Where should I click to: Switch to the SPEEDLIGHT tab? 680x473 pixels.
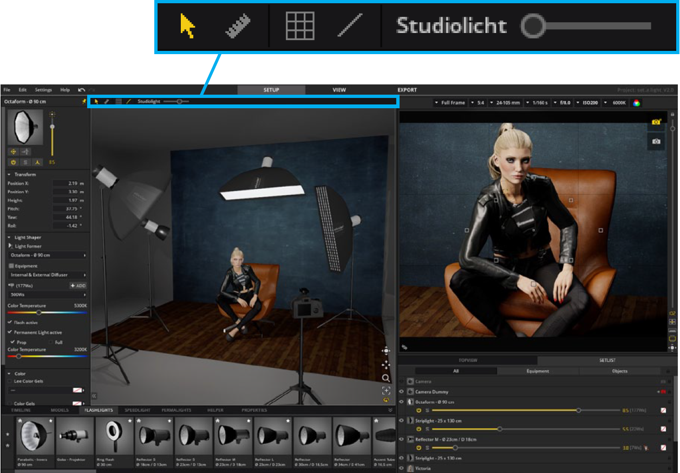(x=137, y=410)
